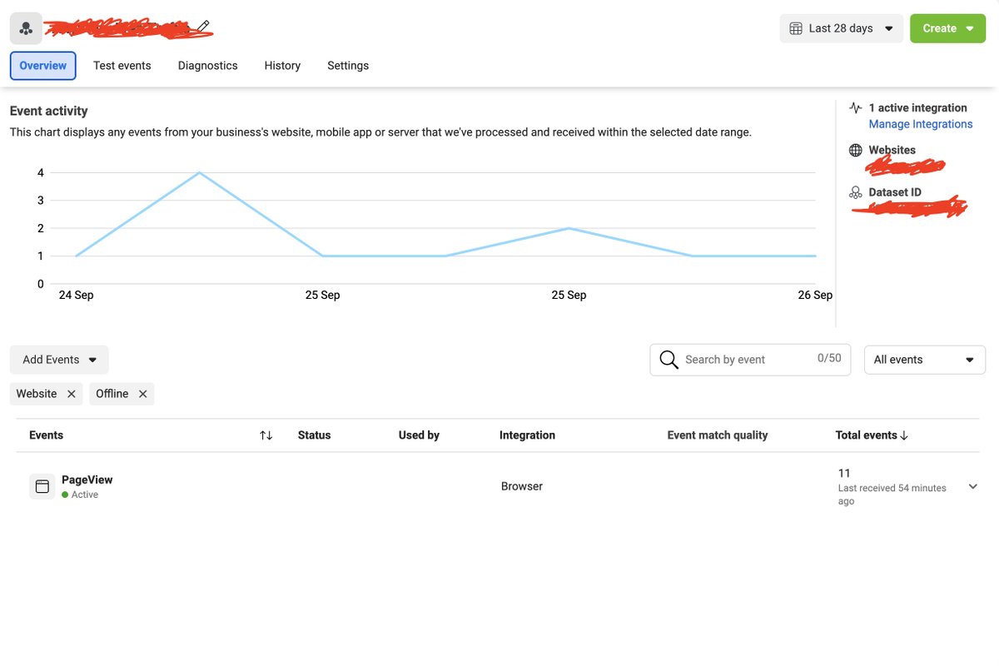Click the active integration pulse icon
The image size is (999, 666).
click(x=855, y=108)
